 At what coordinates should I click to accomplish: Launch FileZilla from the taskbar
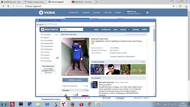click(x=12, y=104)
